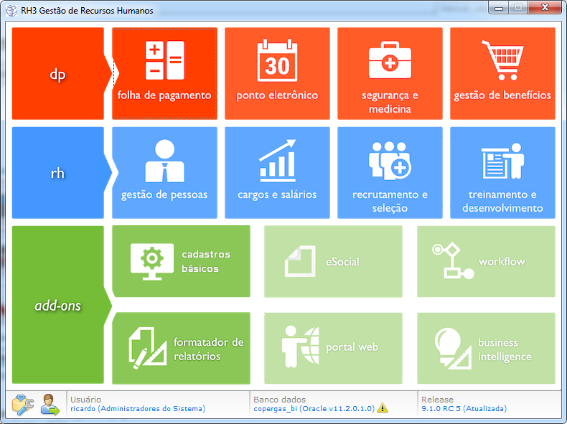Open gestão de benefícios shopping cart tile

(502, 73)
